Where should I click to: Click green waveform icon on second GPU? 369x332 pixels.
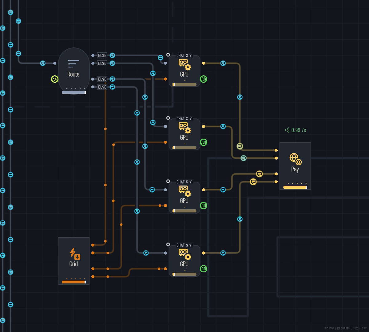pos(204,142)
